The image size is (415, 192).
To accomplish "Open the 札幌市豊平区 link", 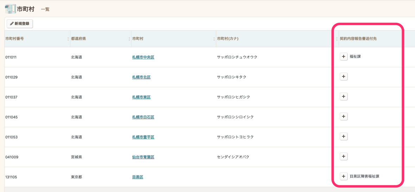I will pos(143,137).
